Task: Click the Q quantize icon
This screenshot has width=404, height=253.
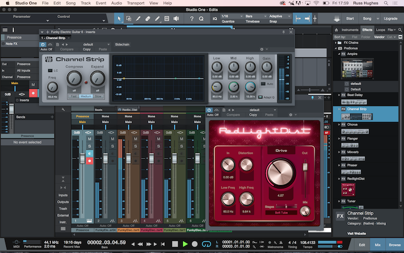Action: tap(201, 19)
